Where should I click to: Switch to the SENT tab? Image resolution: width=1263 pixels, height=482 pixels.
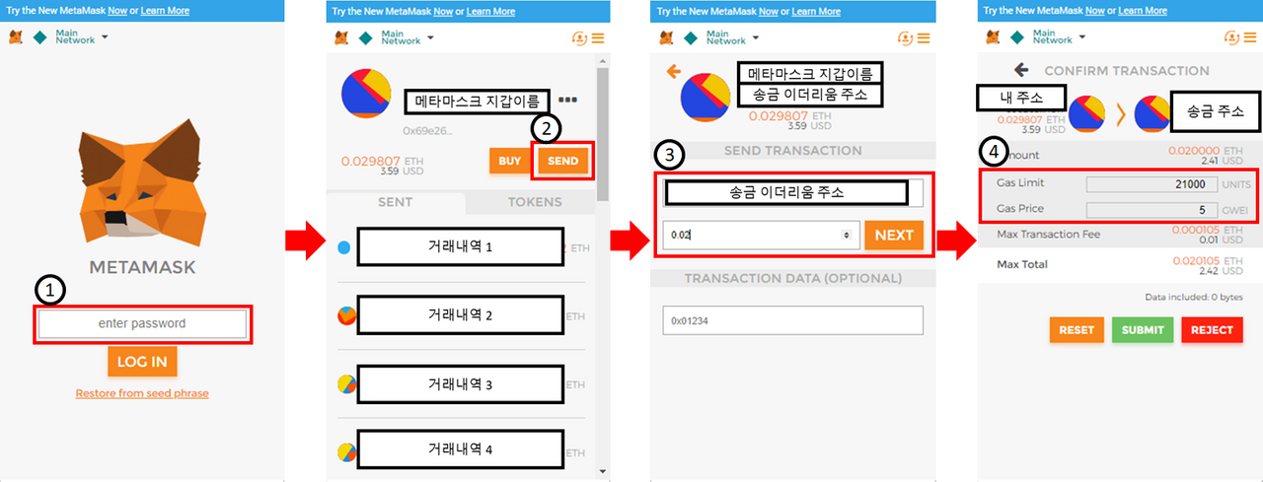point(395,202)
